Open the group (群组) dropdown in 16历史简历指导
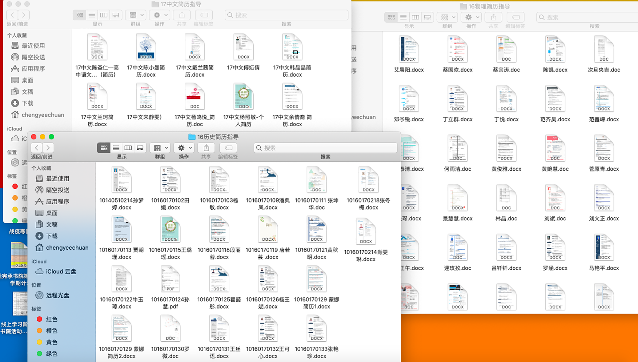The height and width of the screenshot is (362, 638). 160,148
